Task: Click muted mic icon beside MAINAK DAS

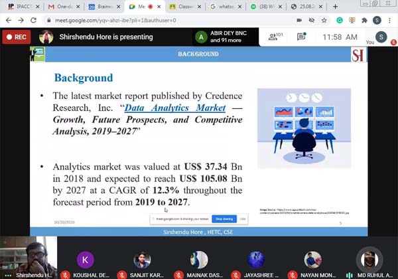Action: click(179, 275)
